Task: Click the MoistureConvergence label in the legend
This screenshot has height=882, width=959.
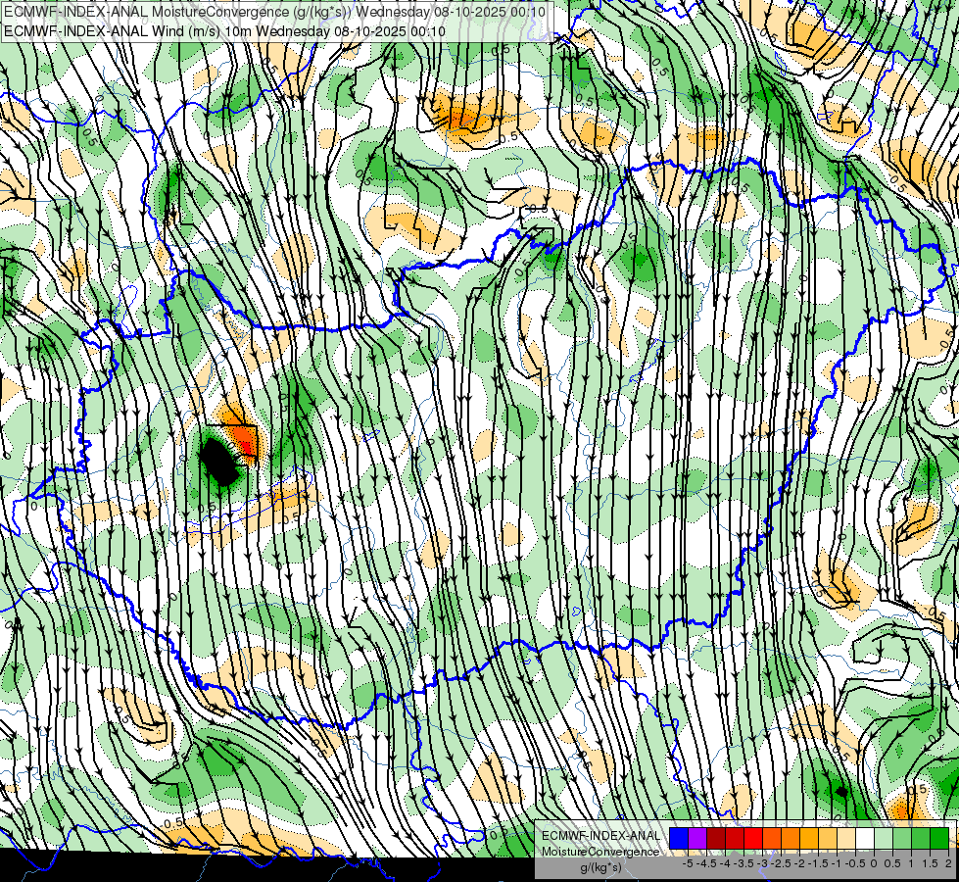Action: tap(600, 852)
